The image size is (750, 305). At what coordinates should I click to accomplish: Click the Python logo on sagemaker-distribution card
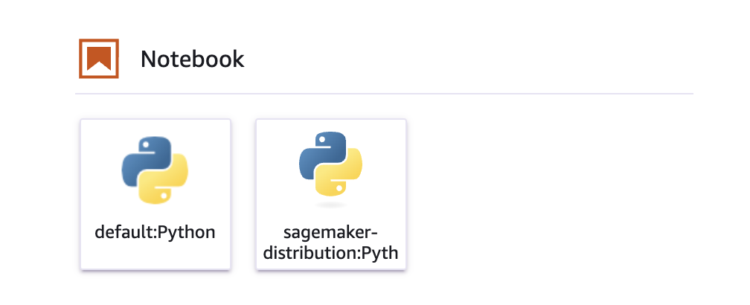330,164
